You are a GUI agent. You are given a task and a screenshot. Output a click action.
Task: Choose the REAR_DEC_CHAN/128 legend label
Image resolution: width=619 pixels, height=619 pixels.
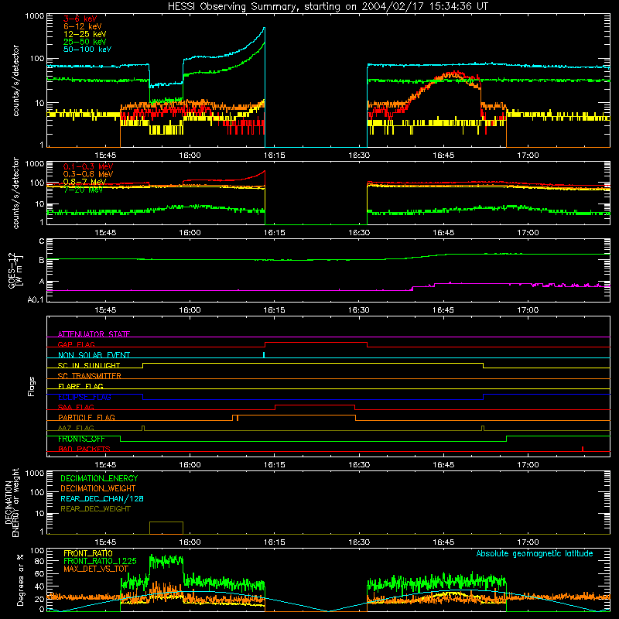[x=102, y=498]
